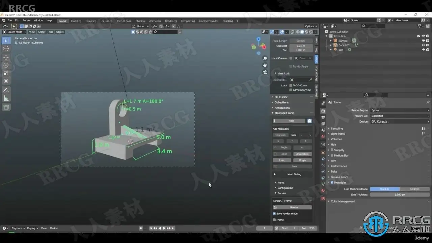Activate the Scale tool
This screenshot has height=243, width=432.
6,73
